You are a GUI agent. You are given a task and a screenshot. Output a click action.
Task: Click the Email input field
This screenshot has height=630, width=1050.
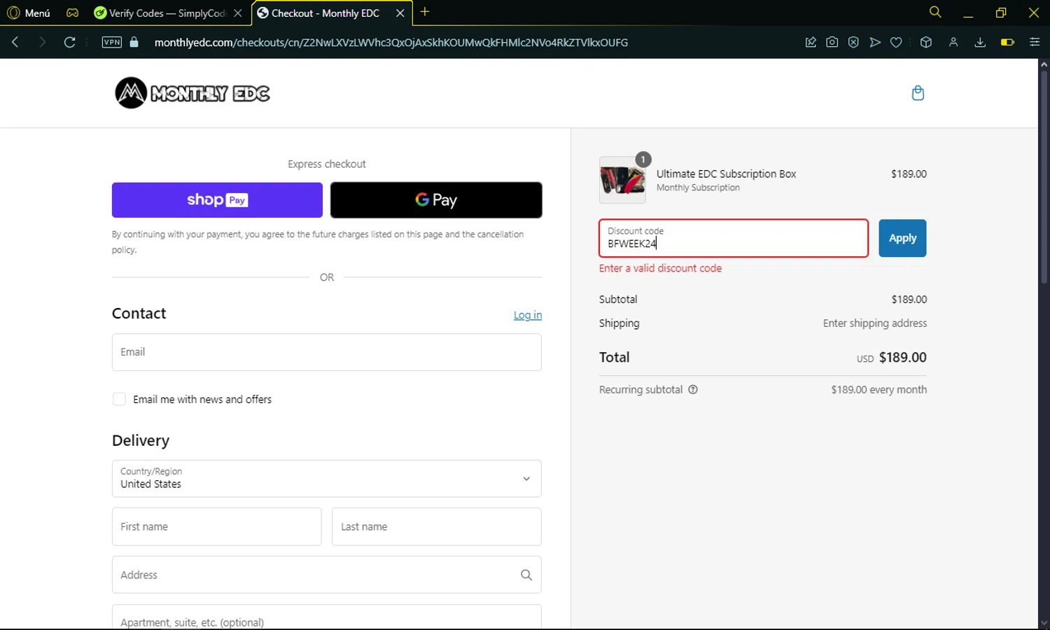pyautogui.click(x=327, y=352)
